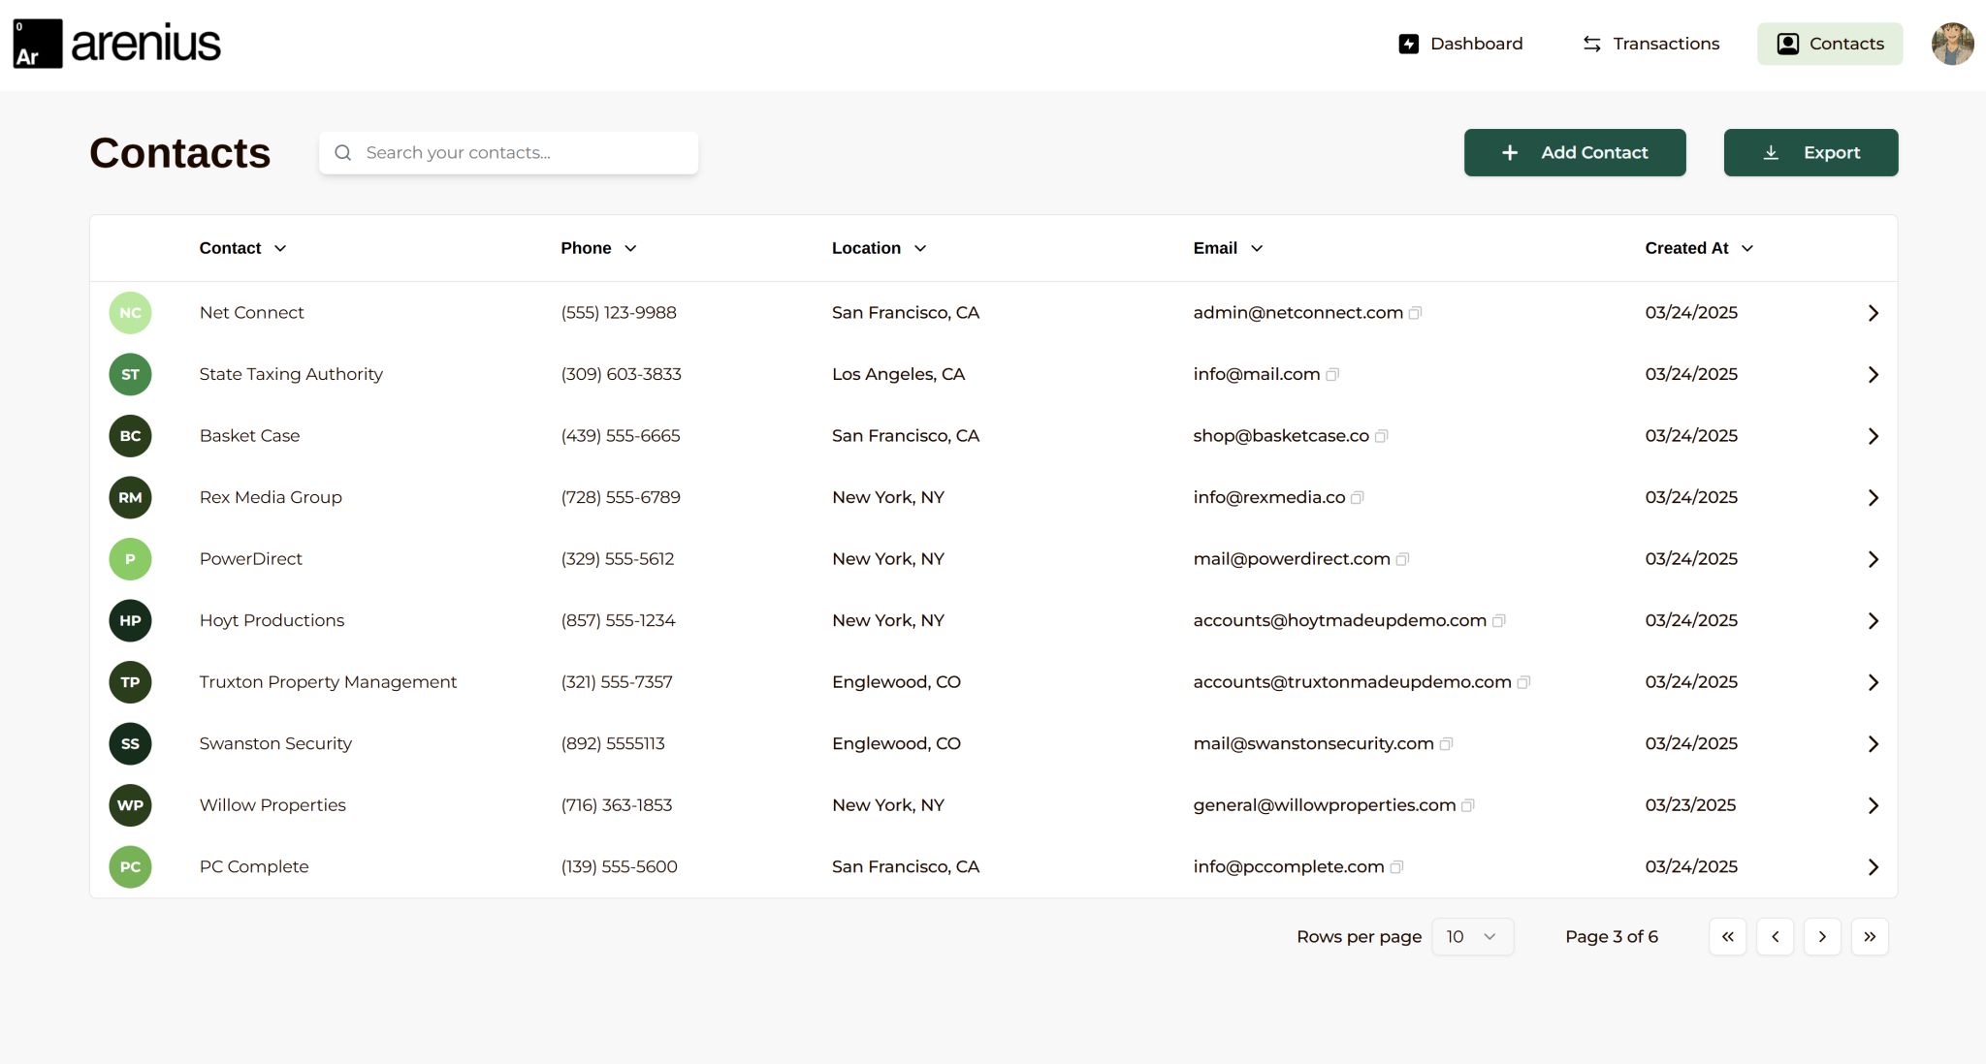Copy mail@swanstonsecurity.com using its copy icon

(1447, 744)
